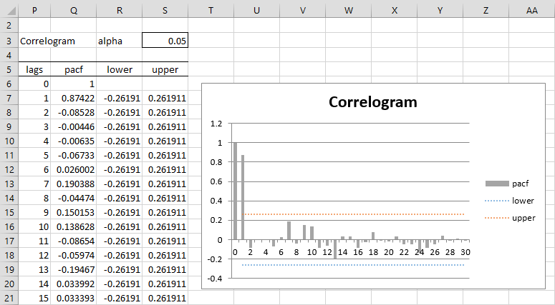Click pacf value 0.033393
This screenshot has width=555, height=305.
pyautogui.click(x=73, y=298)
